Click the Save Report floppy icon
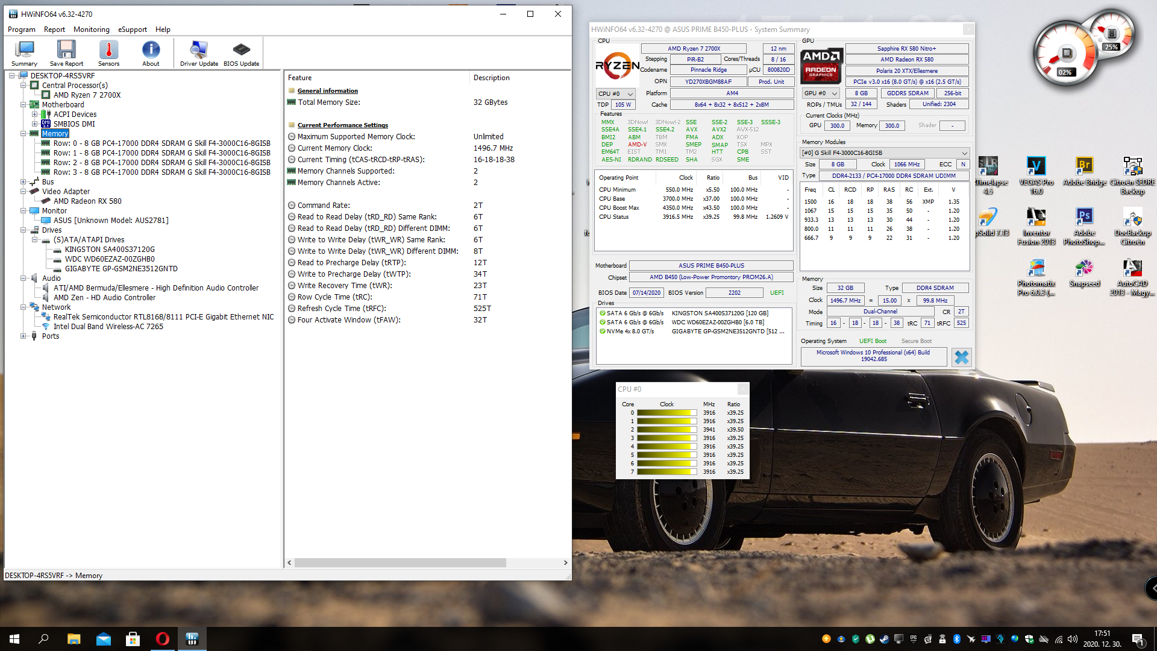This screenshot has height=651, width=1157. [x=66, y=49]
